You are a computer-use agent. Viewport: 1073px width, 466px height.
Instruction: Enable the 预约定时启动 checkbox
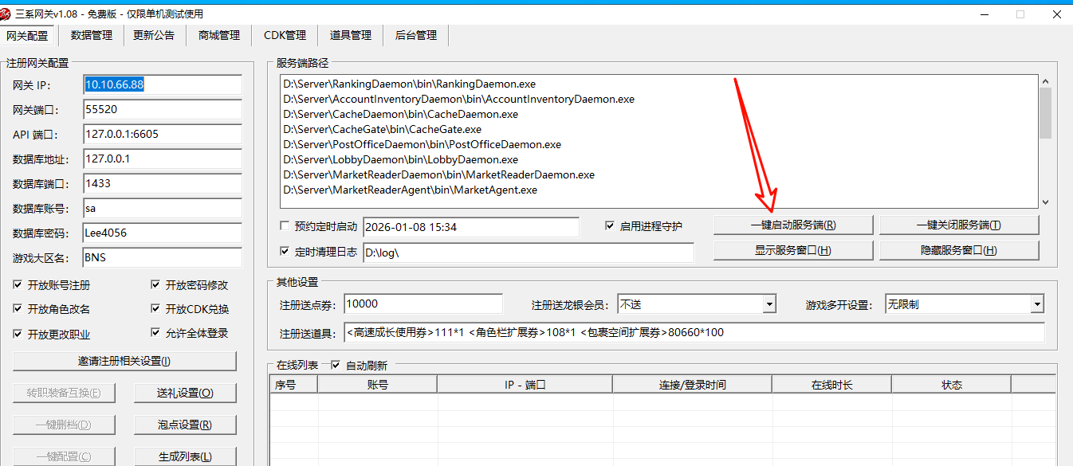pos(285,226)
